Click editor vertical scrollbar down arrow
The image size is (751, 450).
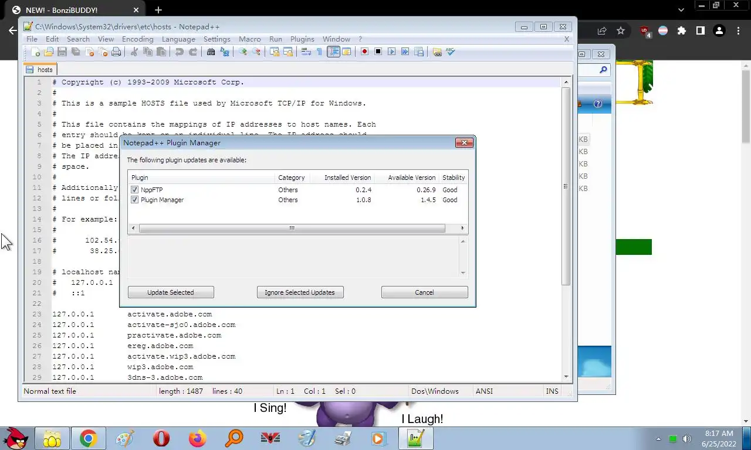coord(566,376)
